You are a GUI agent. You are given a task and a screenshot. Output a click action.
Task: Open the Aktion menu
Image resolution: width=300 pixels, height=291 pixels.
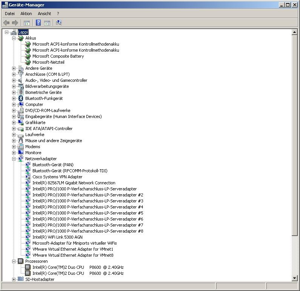[x=26, y=14]
